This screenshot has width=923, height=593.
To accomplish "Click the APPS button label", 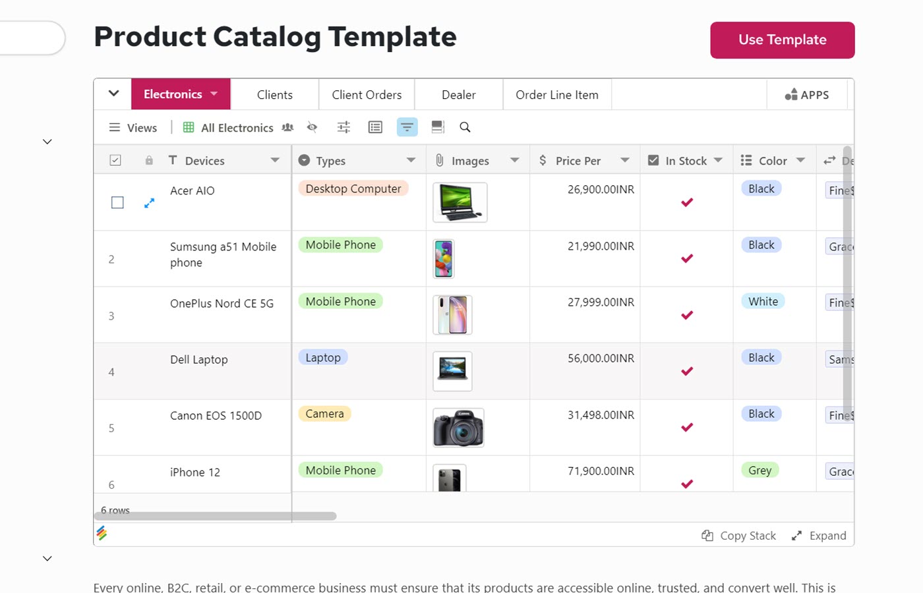I will (815, 95).
